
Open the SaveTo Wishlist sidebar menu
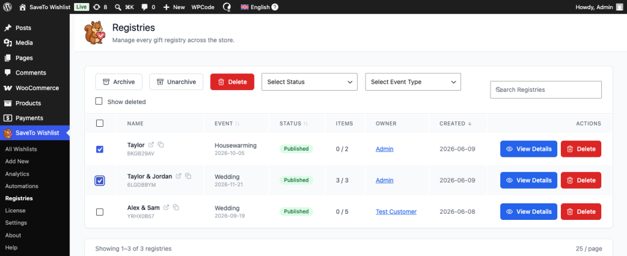tap(35, 133)
